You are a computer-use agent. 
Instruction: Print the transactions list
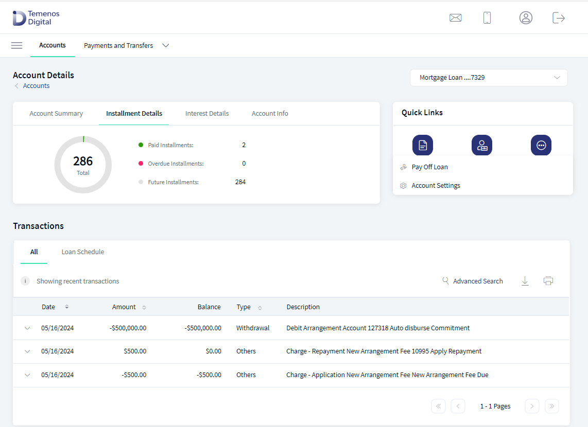pos(548,281)
